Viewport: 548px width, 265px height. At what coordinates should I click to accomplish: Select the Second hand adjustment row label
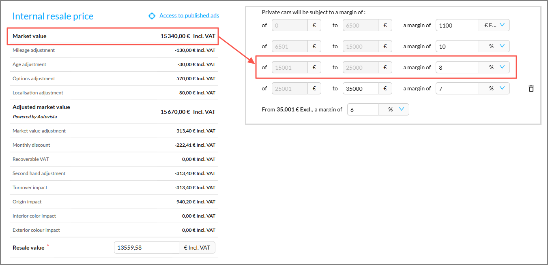tap(39, 173)
